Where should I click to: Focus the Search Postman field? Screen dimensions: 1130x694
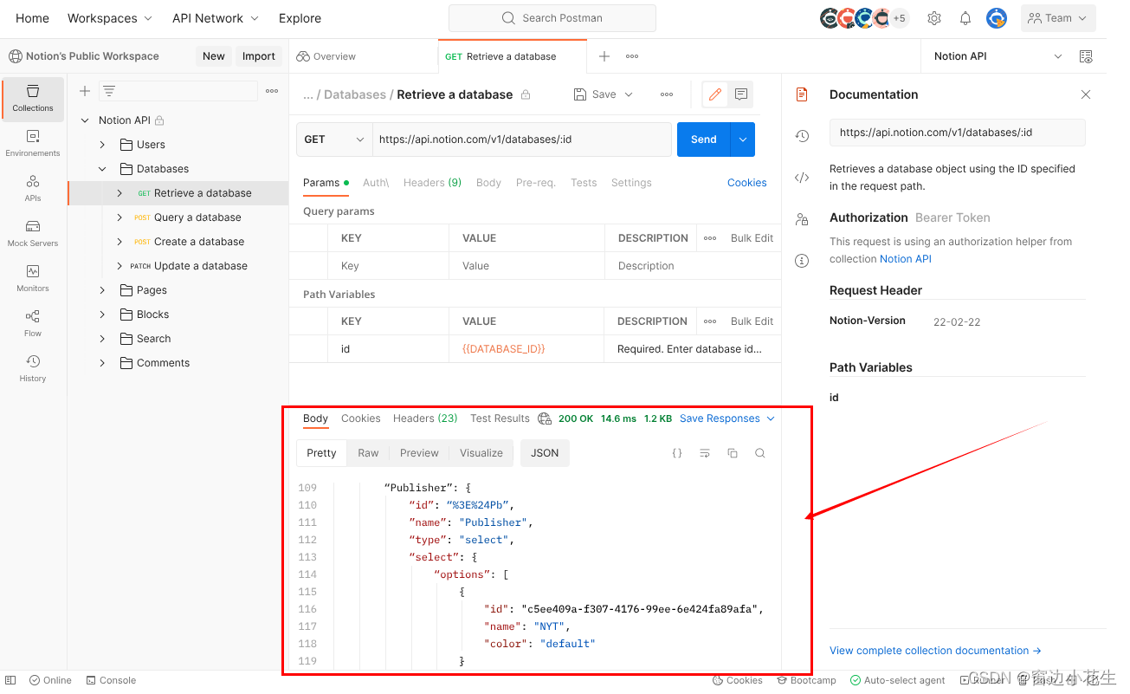(x=552, y=18)
